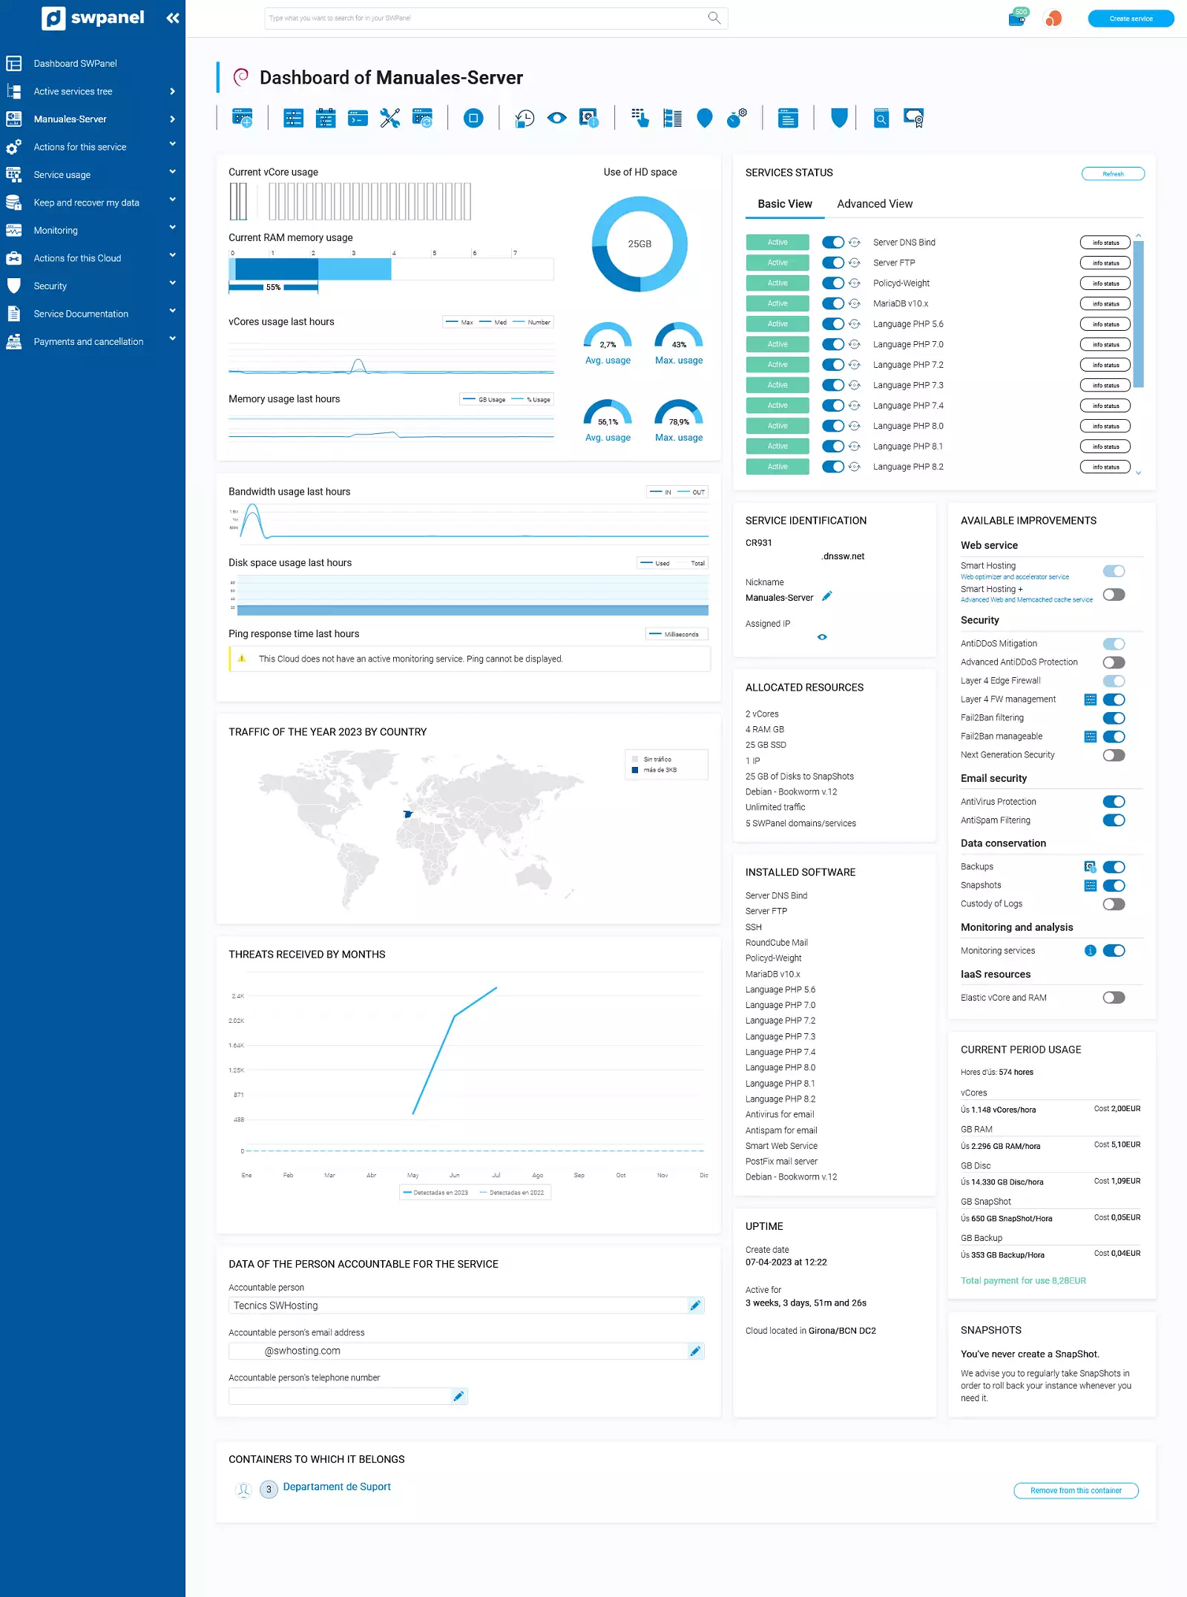Edit nickname with pencil icon
Viewport: 1187px width, 1597px height.
(827, 596)
